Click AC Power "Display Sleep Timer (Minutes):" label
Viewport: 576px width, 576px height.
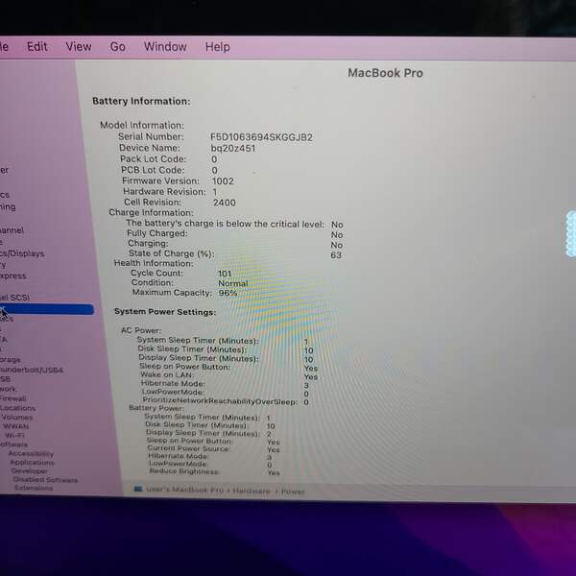pos(199,358)
